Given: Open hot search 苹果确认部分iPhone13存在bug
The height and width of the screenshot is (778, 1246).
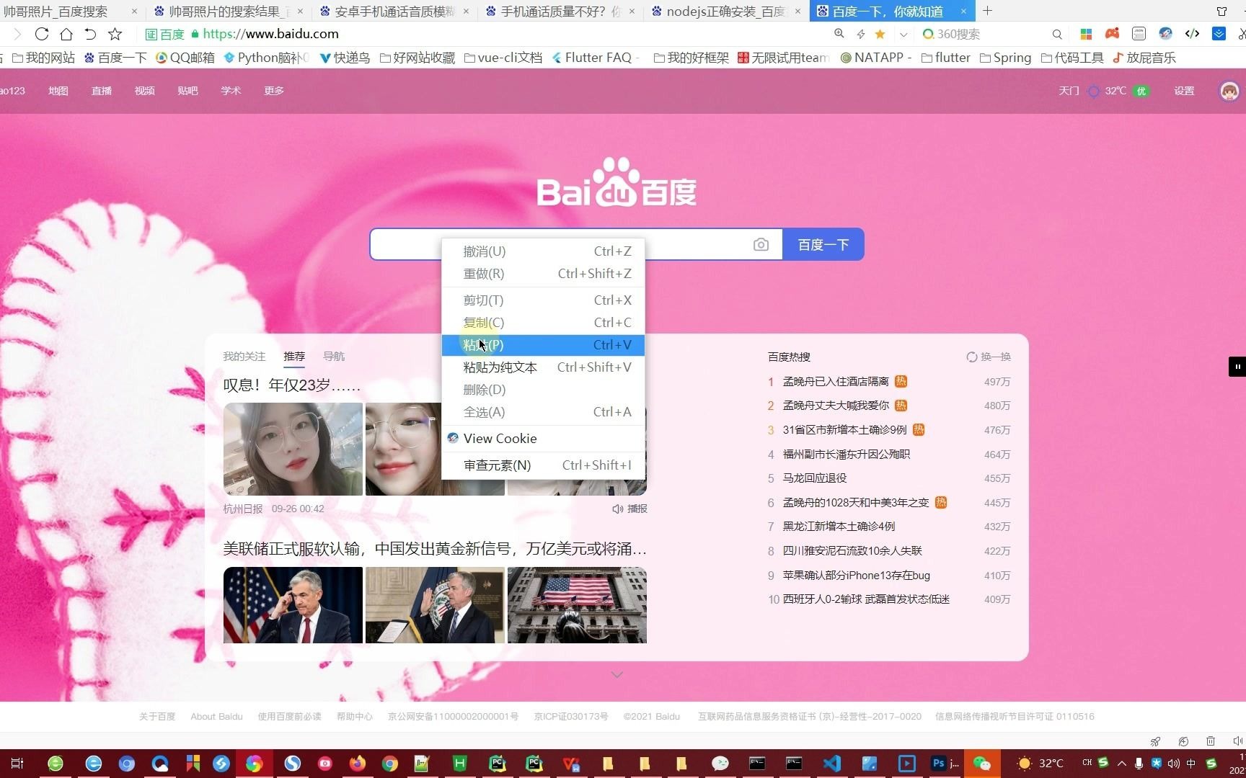Looking at the screenshot, I should click(857, 576).
